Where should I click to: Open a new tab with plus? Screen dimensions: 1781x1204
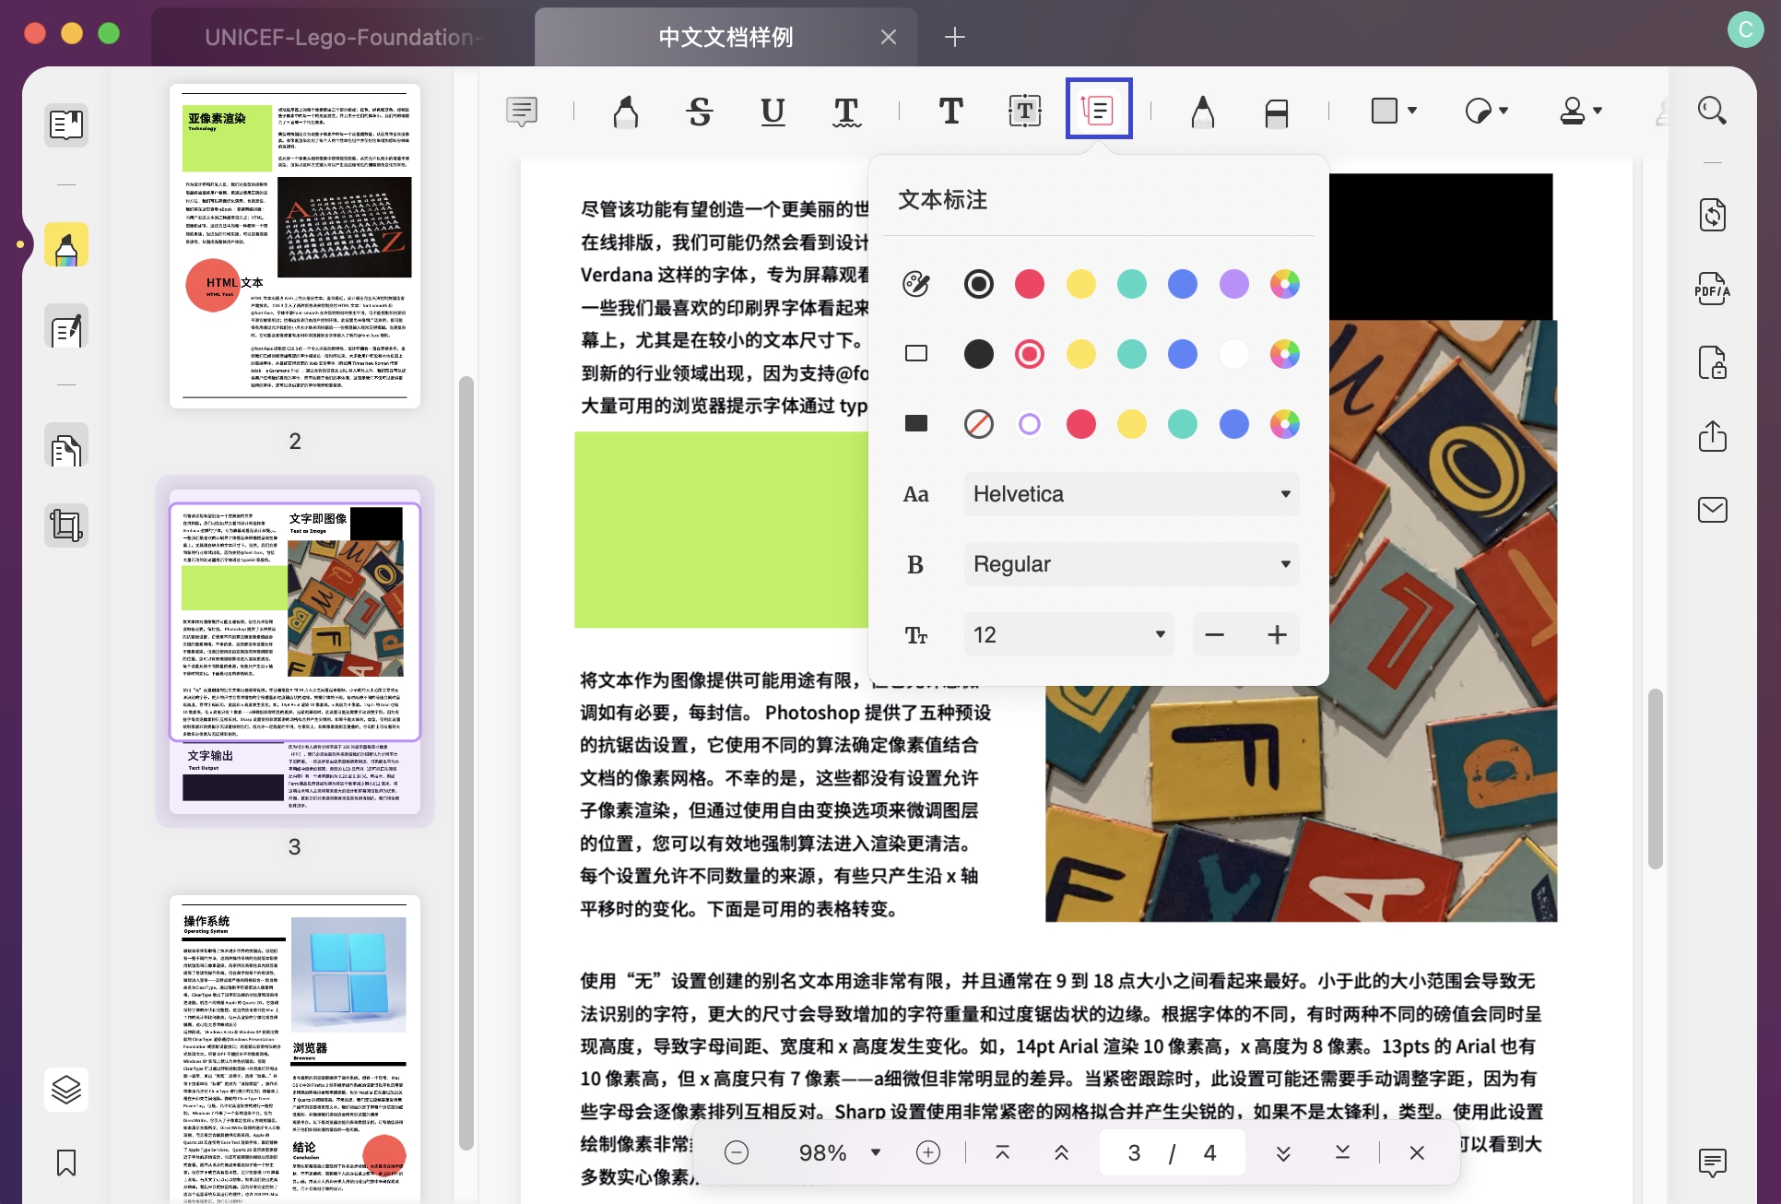coord(954,37)
